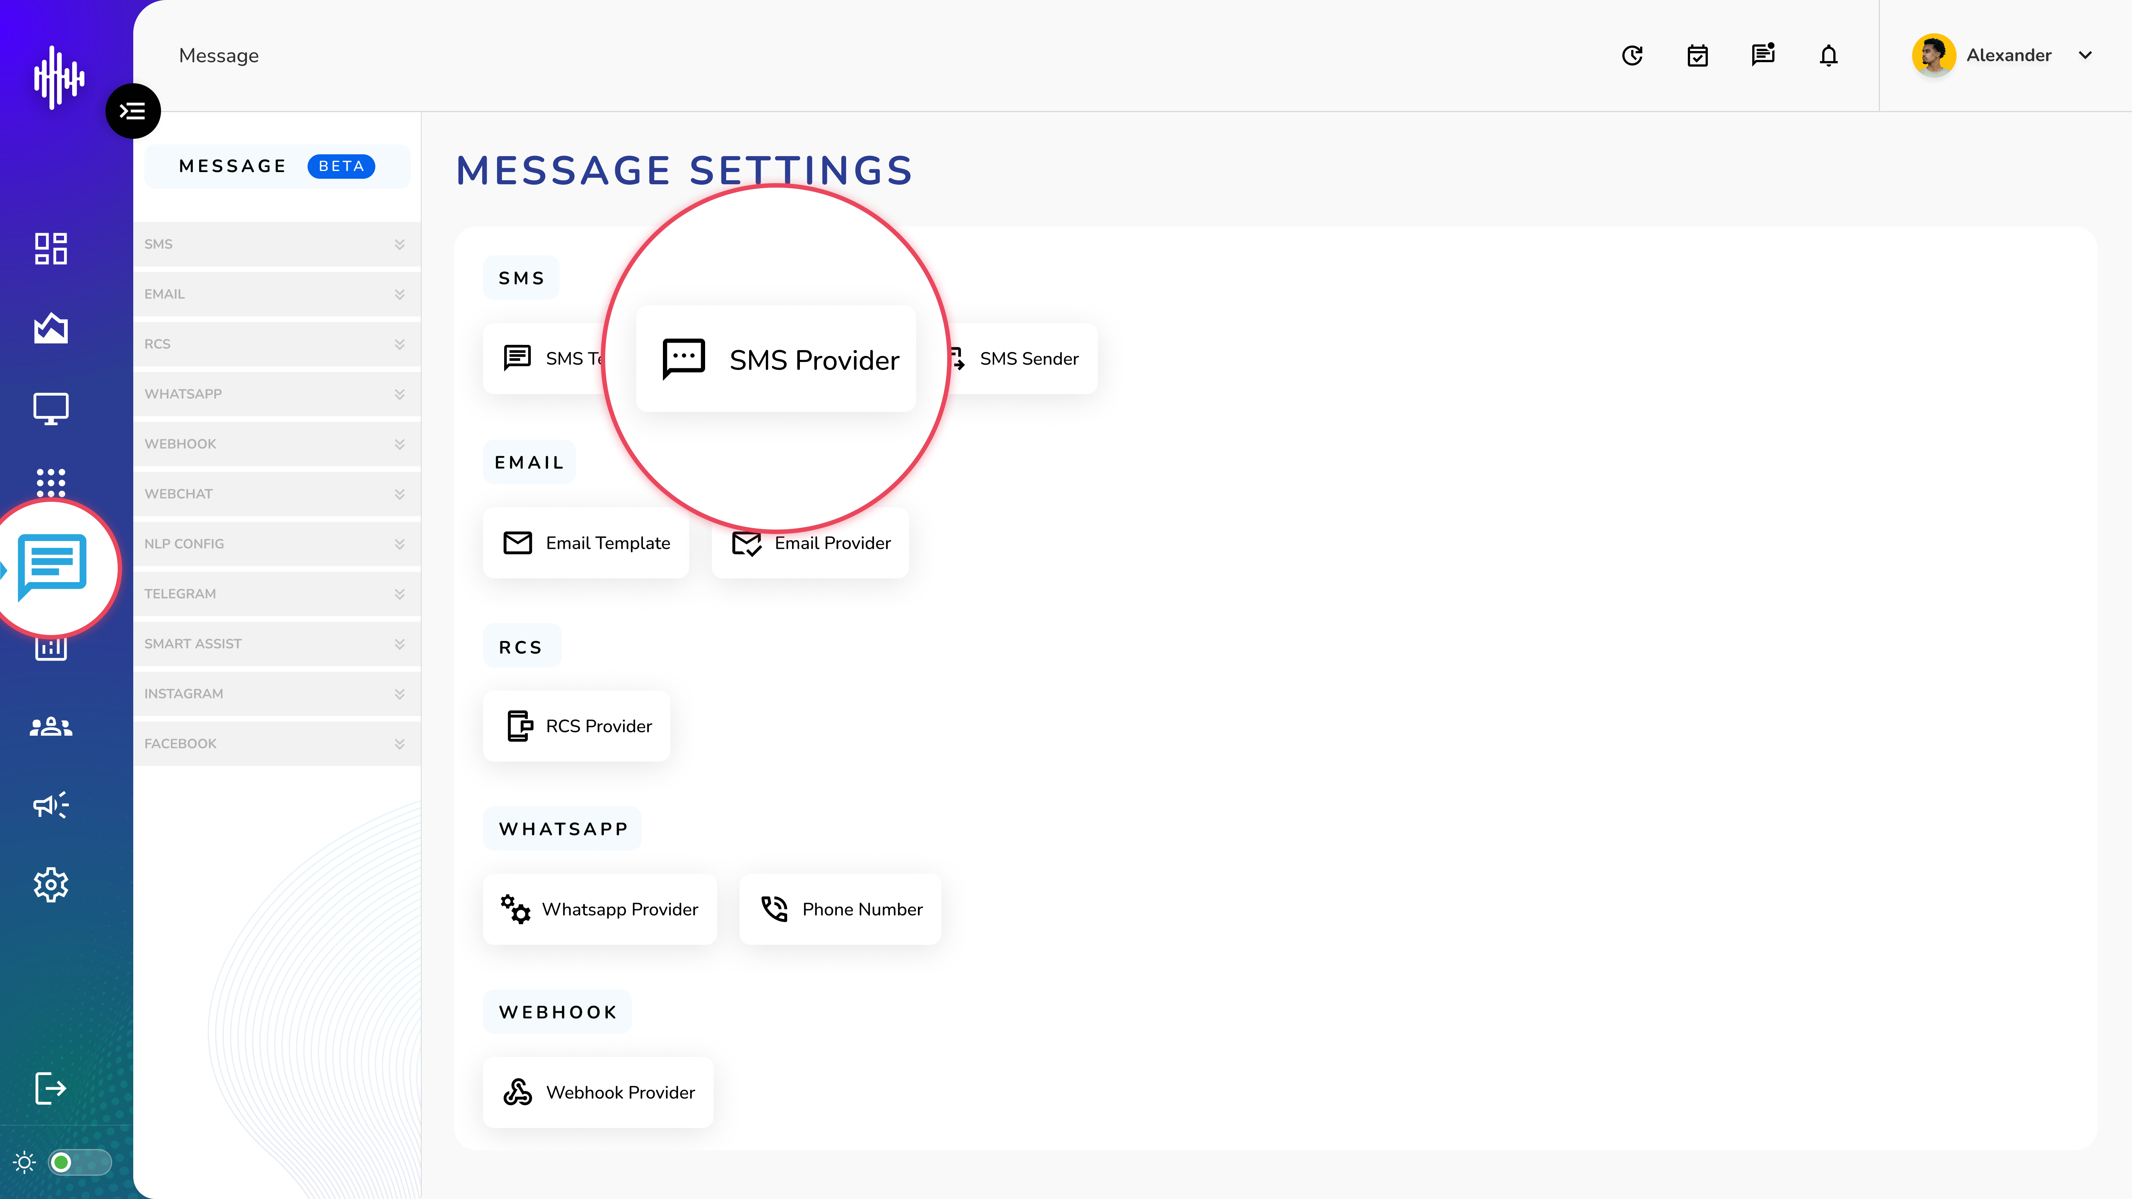
Task: Click the history clock icon in header
Action: pos(1632,56)
